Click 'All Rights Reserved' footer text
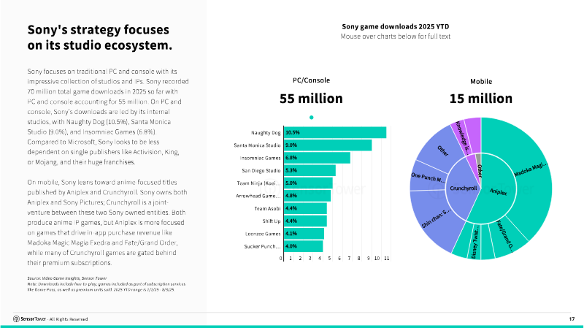 tap(69, 319)
